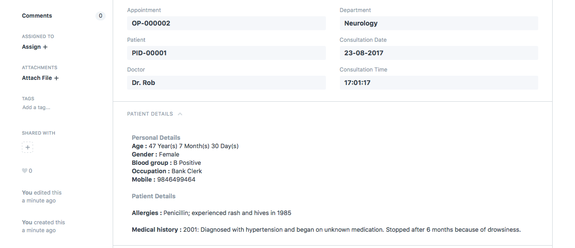Click the "You edited this" timeline entry

[41, 193]
